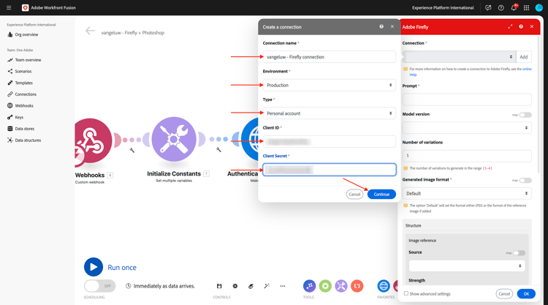Click OK in Adobe Firefly panel
548x305 pixels.
click(x=526, y=294)
